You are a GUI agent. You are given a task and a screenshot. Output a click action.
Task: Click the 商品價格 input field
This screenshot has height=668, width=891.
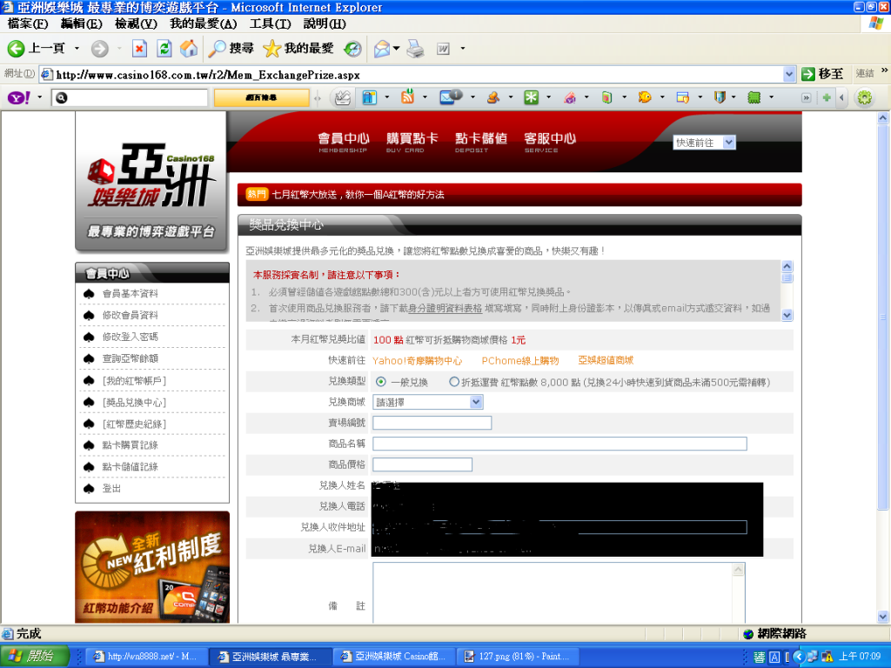(422, 464)
